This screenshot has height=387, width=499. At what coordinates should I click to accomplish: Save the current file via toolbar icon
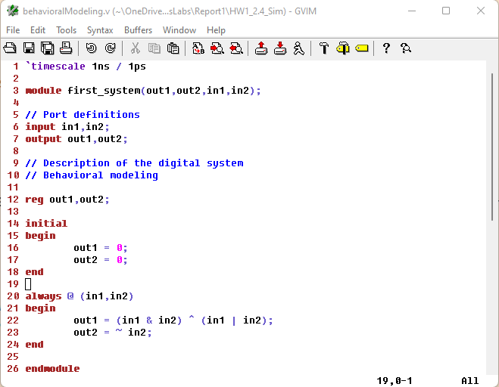pyautogui.click(x=29, y=48)
